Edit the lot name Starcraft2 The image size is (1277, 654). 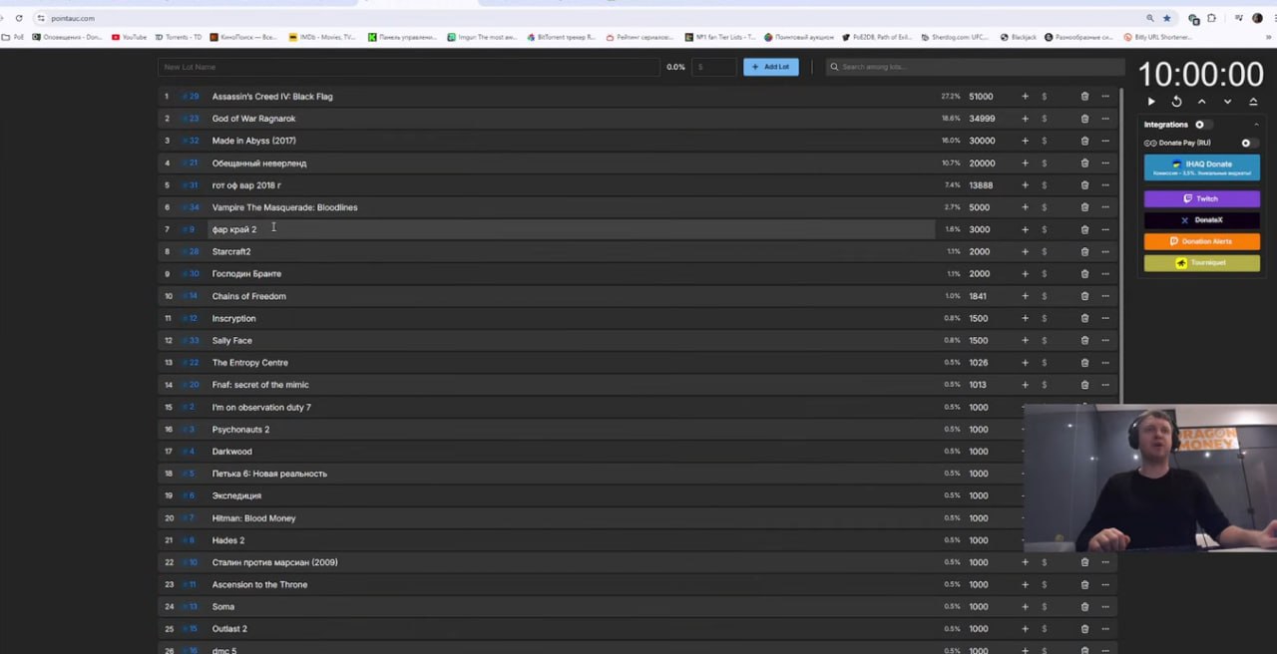coord(231,251)
